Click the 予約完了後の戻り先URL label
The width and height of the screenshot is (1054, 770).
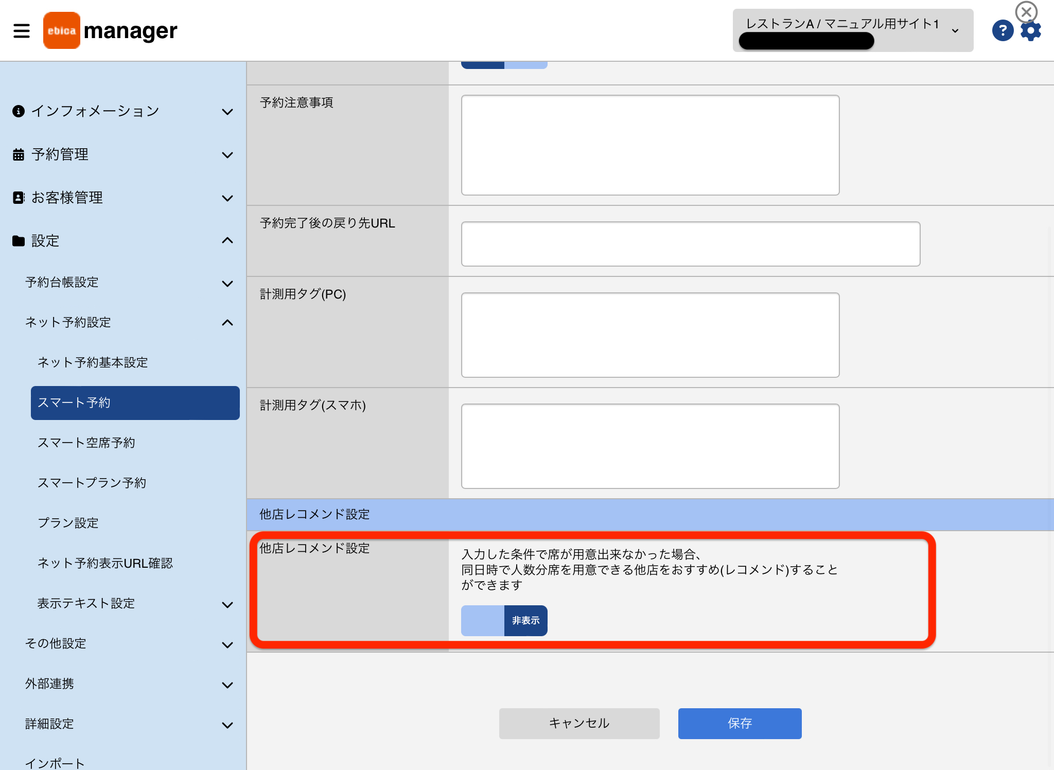(327, 223)
